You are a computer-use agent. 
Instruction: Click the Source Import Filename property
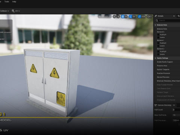(165, 96)
